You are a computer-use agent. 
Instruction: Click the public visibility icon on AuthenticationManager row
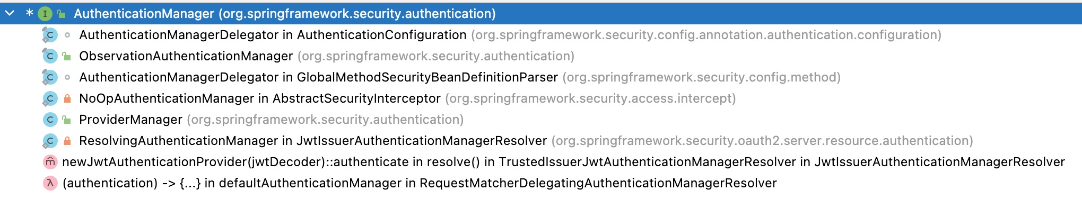click(x=62, y=14)
